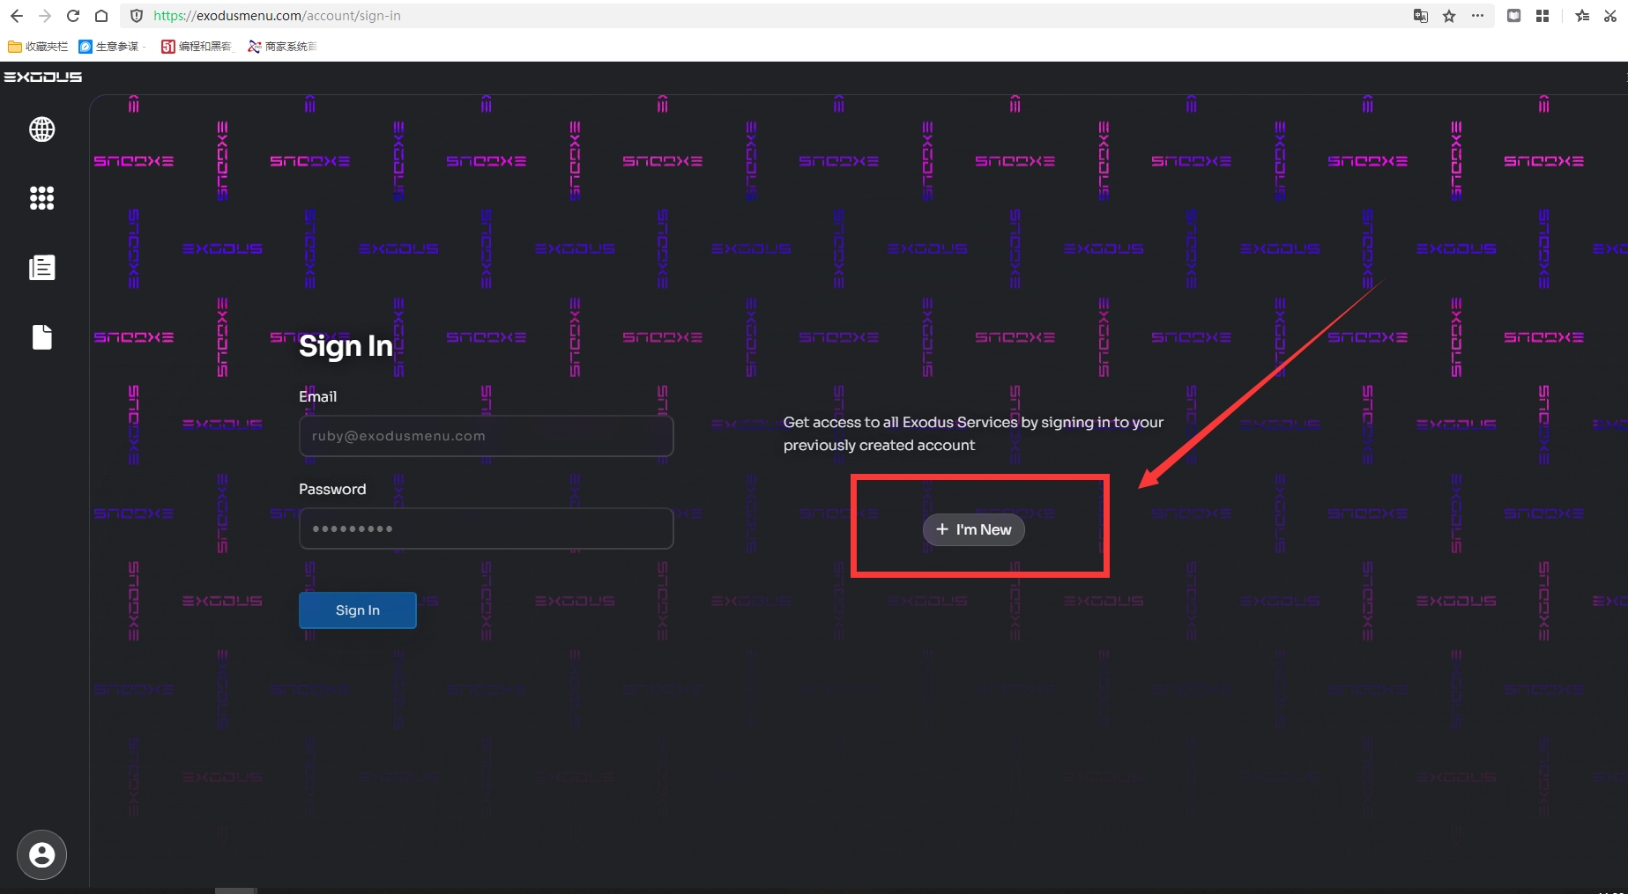
Task: Open the apps grid in the sidebar
Action: [41, 198]
